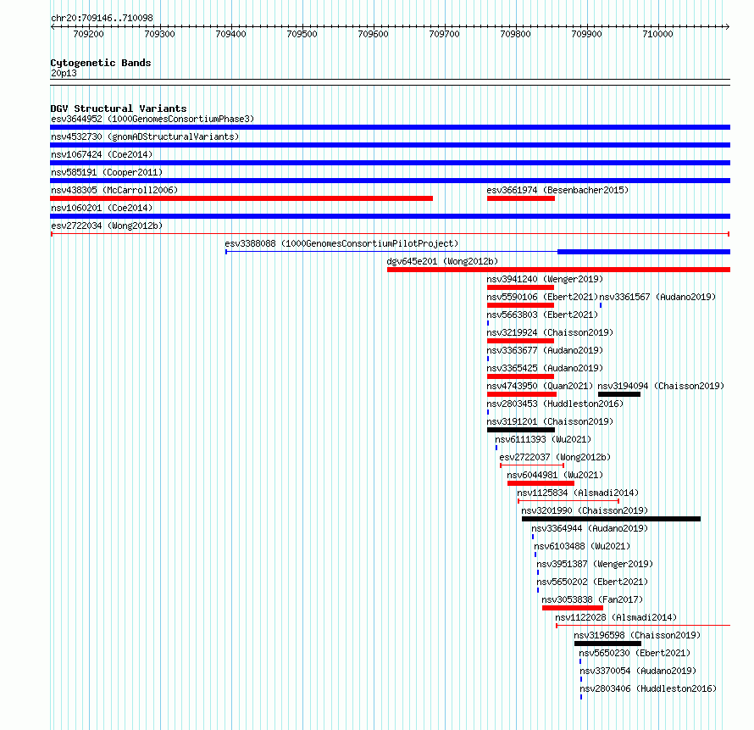This screenshot has height=730, width=754.
Task: Click the nsv2803406 (Huddleston2016) label
Action: 648,688
